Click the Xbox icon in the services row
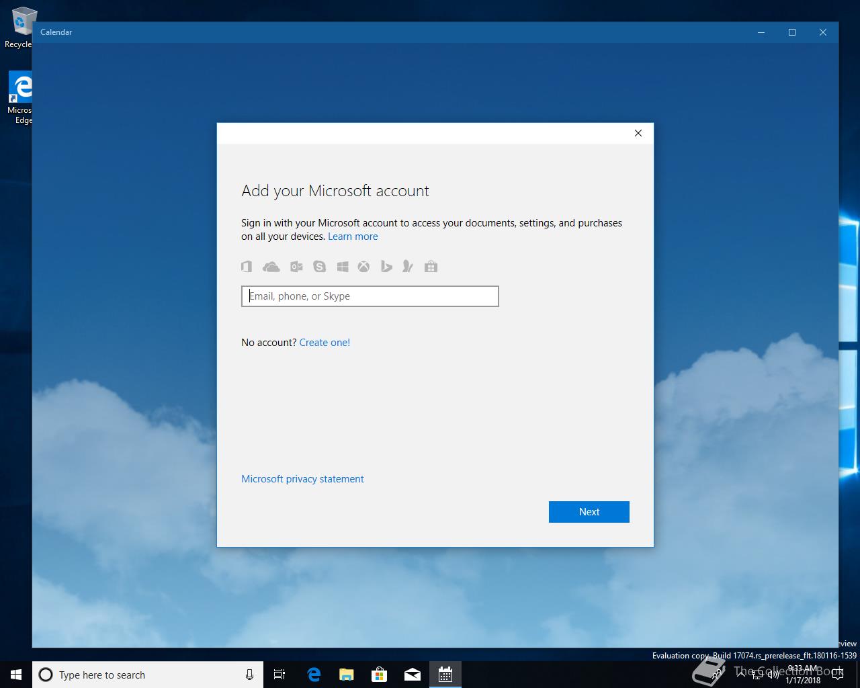 click(363, 267)
